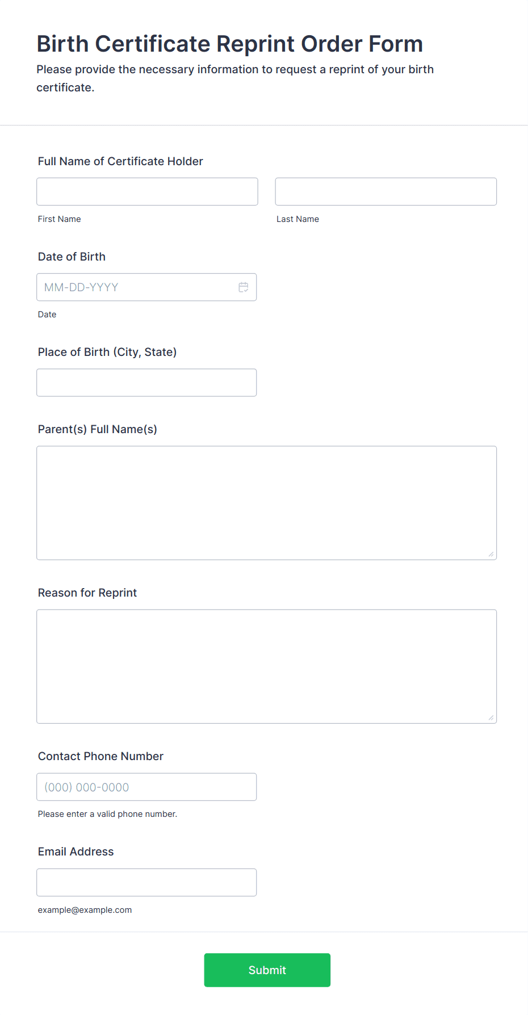Grab the Parent(s) Full Name(s) textarea resize handle
This screenshot has height=1015, width=528.
[491, 554]
